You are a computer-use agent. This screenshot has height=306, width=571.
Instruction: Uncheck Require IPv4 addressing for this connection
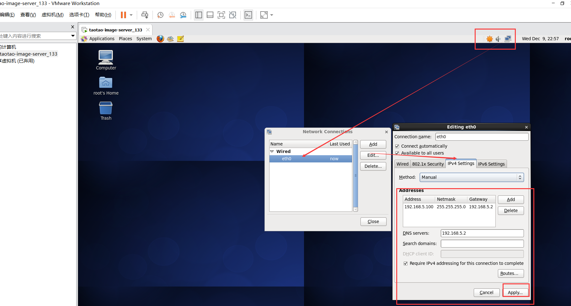tap(406, 263)
